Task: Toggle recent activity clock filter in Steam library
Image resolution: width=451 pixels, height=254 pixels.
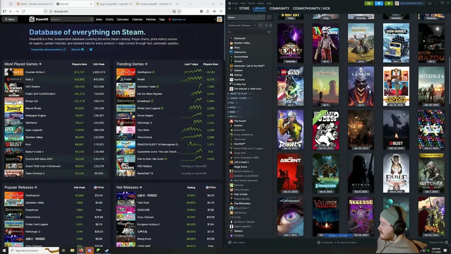Action: click(266, 25)
